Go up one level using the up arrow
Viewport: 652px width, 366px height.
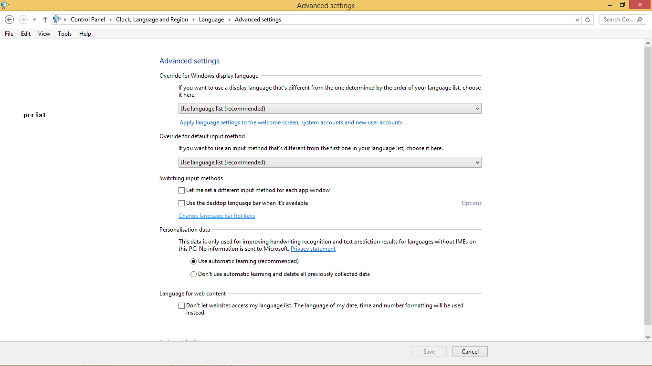coord(45,19)
